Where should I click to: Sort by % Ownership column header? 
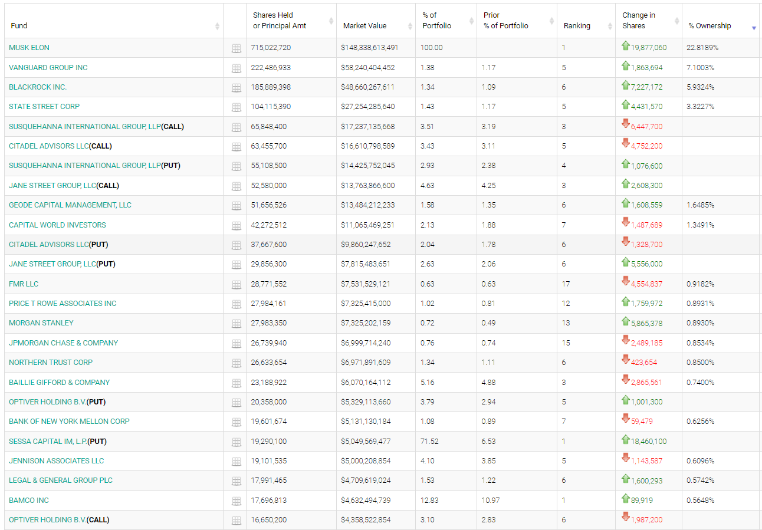(x=721, y=21)
